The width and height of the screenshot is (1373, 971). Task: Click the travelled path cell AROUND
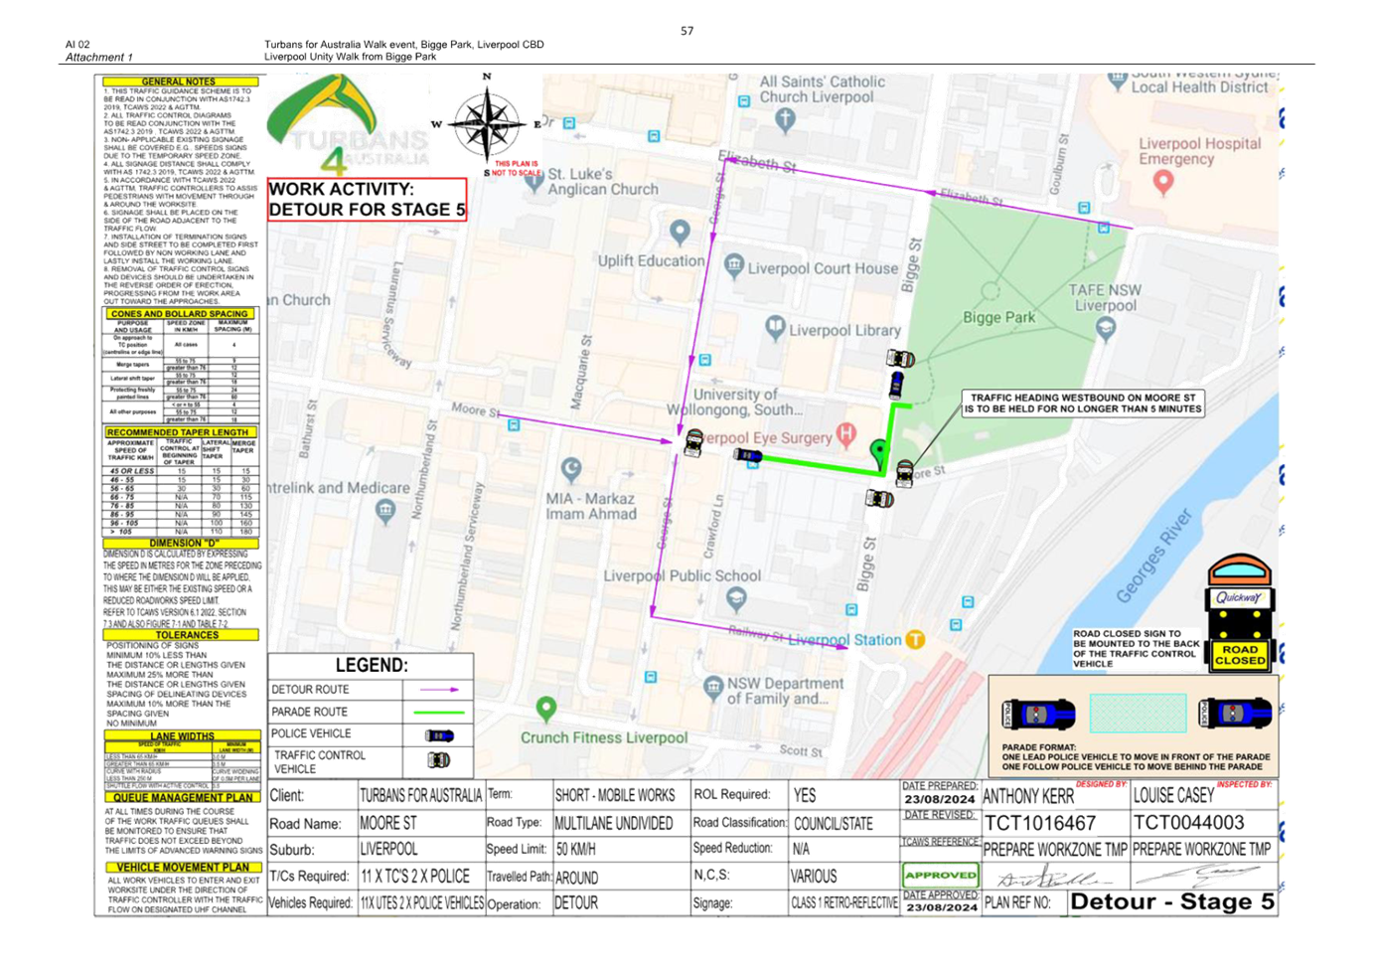point(621,877)
